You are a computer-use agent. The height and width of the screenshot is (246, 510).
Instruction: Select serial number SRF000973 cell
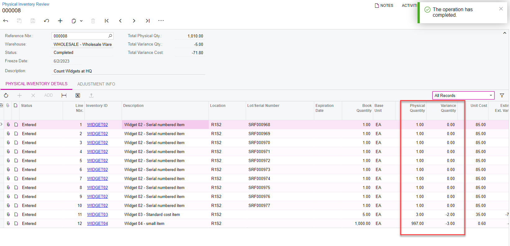280,169
